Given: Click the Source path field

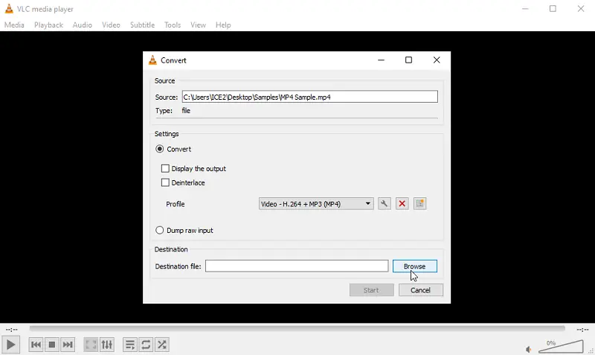Looking at the screenshot, I should pyautogui.click(x=309, y=97).
